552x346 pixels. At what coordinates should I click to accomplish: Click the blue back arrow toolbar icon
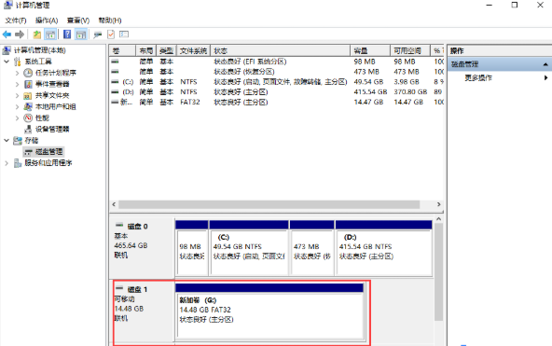7,35
